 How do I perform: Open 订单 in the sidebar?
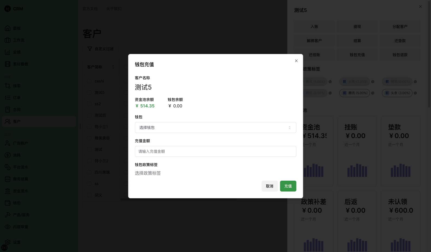(x=39, y=98)
